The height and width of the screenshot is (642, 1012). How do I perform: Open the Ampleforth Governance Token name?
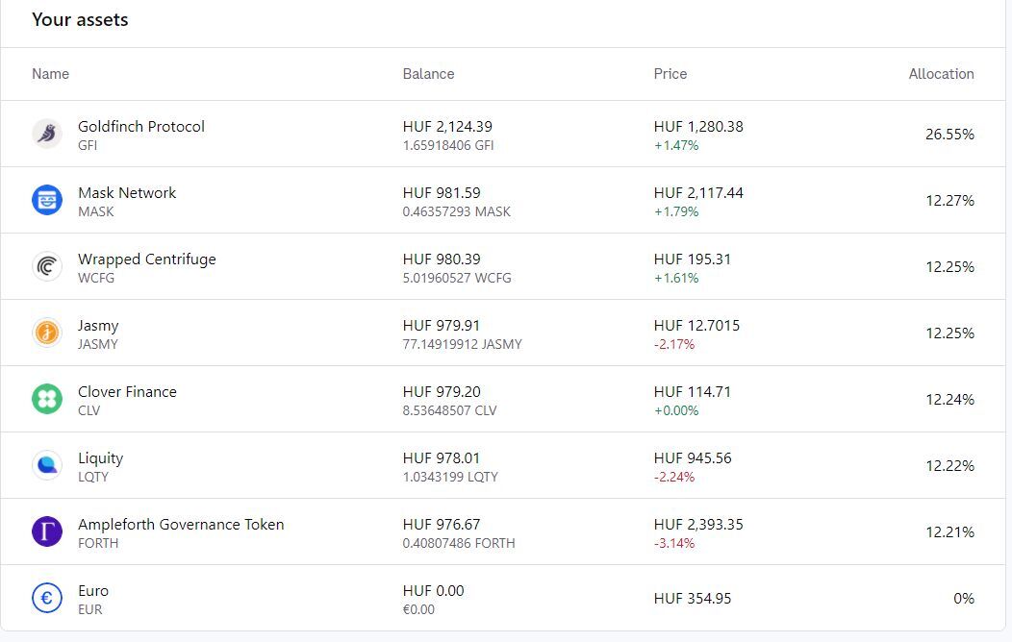click(x=181, y=524)
